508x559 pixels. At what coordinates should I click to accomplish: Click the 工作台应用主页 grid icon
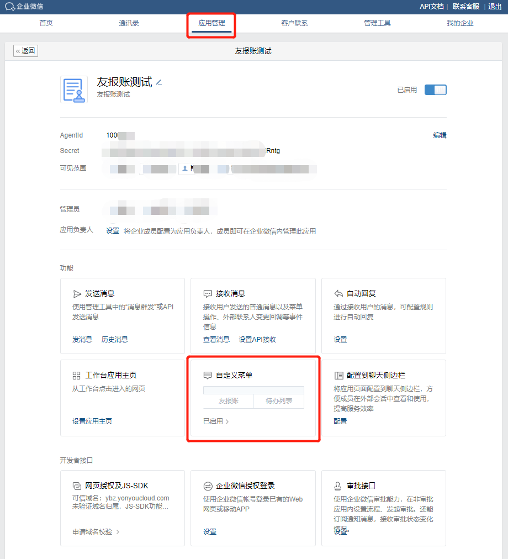[x=76, y=376]
